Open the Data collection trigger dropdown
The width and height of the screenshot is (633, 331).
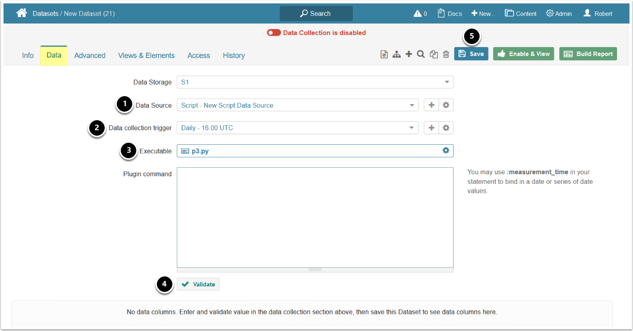click(x=297, y=128)
